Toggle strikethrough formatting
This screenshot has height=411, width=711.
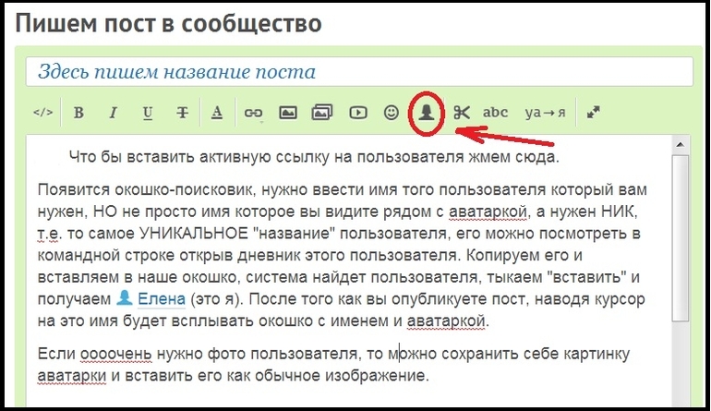point(182,112)
